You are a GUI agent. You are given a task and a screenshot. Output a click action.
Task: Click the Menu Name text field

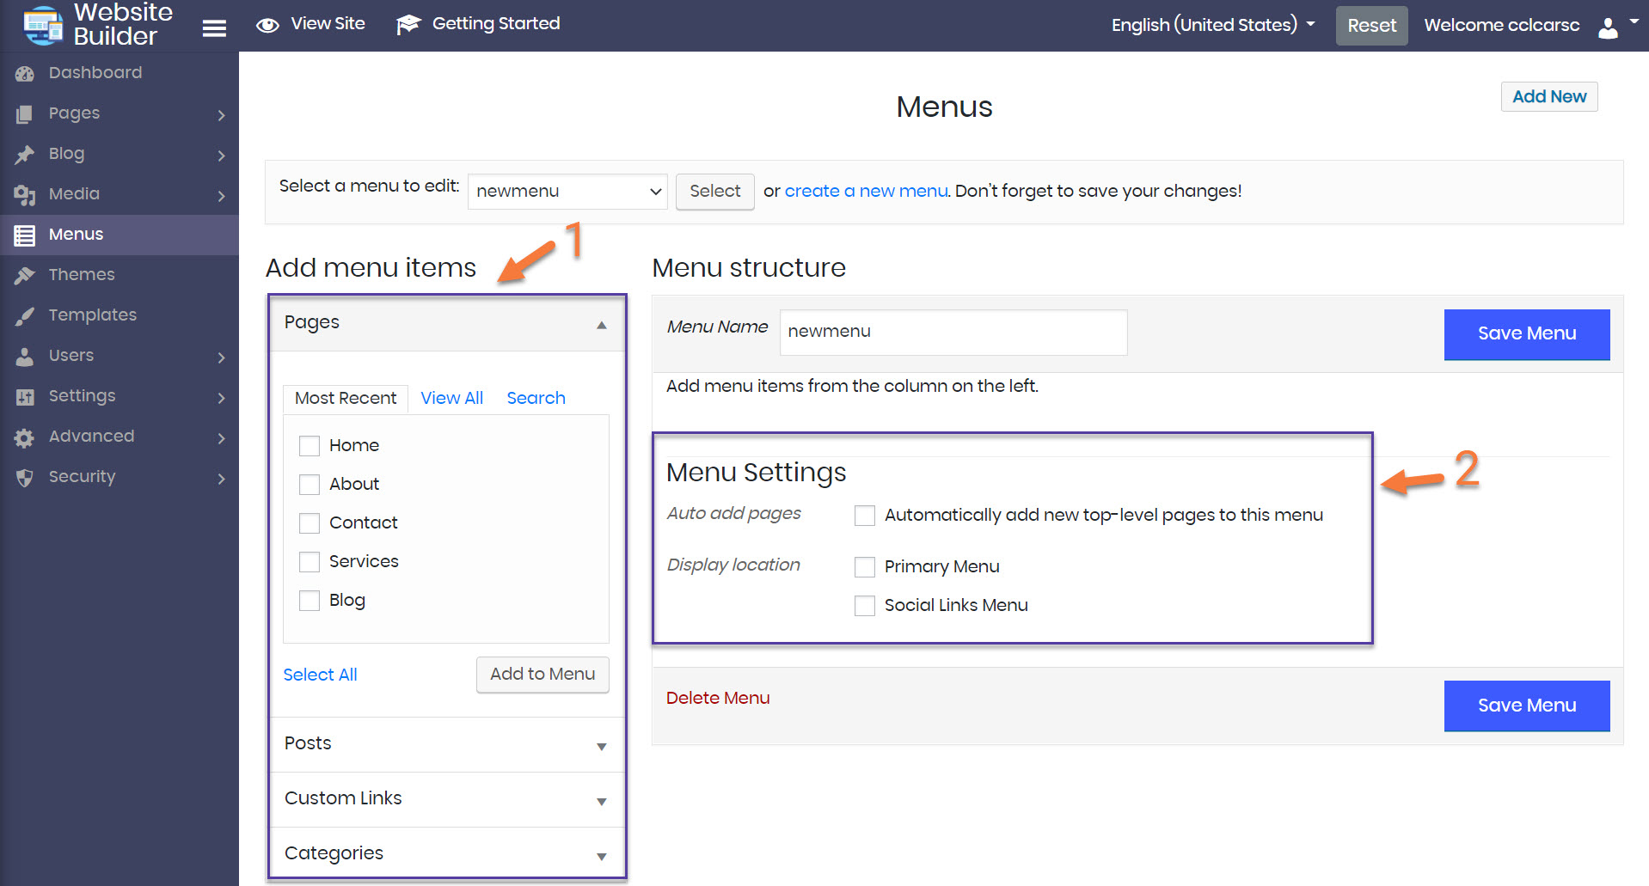pyautogui.click(x=953, y=332)
